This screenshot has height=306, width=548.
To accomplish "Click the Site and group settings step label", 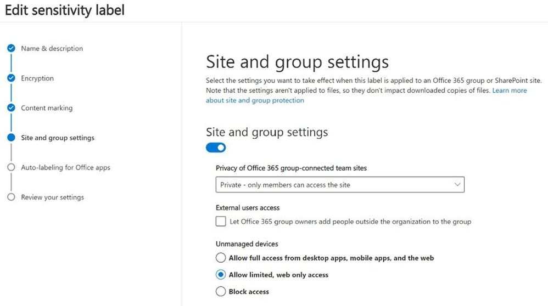I will tap(58, 138).
